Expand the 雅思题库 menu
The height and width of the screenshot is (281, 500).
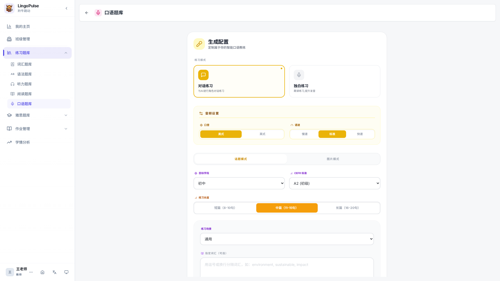37,115
